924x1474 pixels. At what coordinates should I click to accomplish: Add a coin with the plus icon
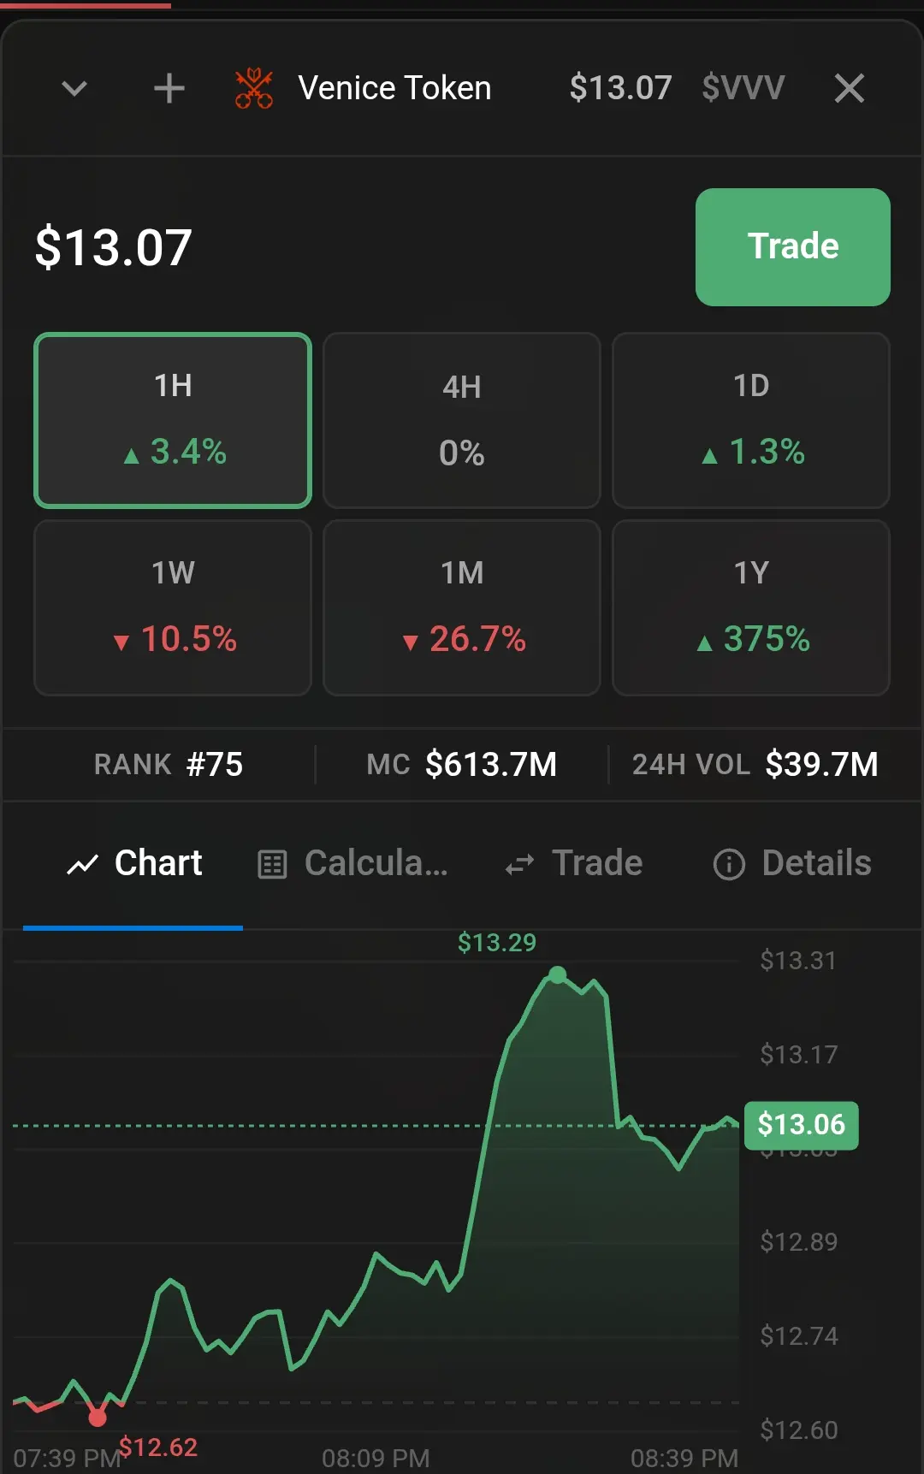[169, 88]
